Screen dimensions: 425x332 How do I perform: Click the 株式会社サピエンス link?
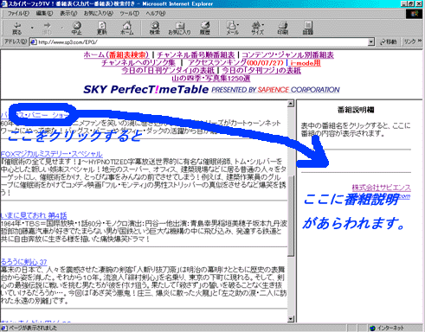click(x=381, y=188)
